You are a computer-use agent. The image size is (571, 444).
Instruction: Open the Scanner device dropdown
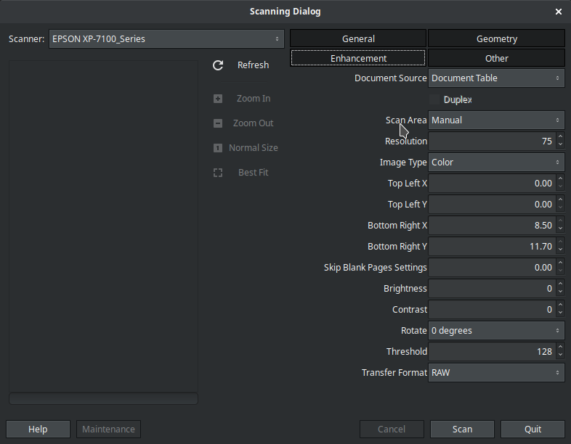click(166, 39)
